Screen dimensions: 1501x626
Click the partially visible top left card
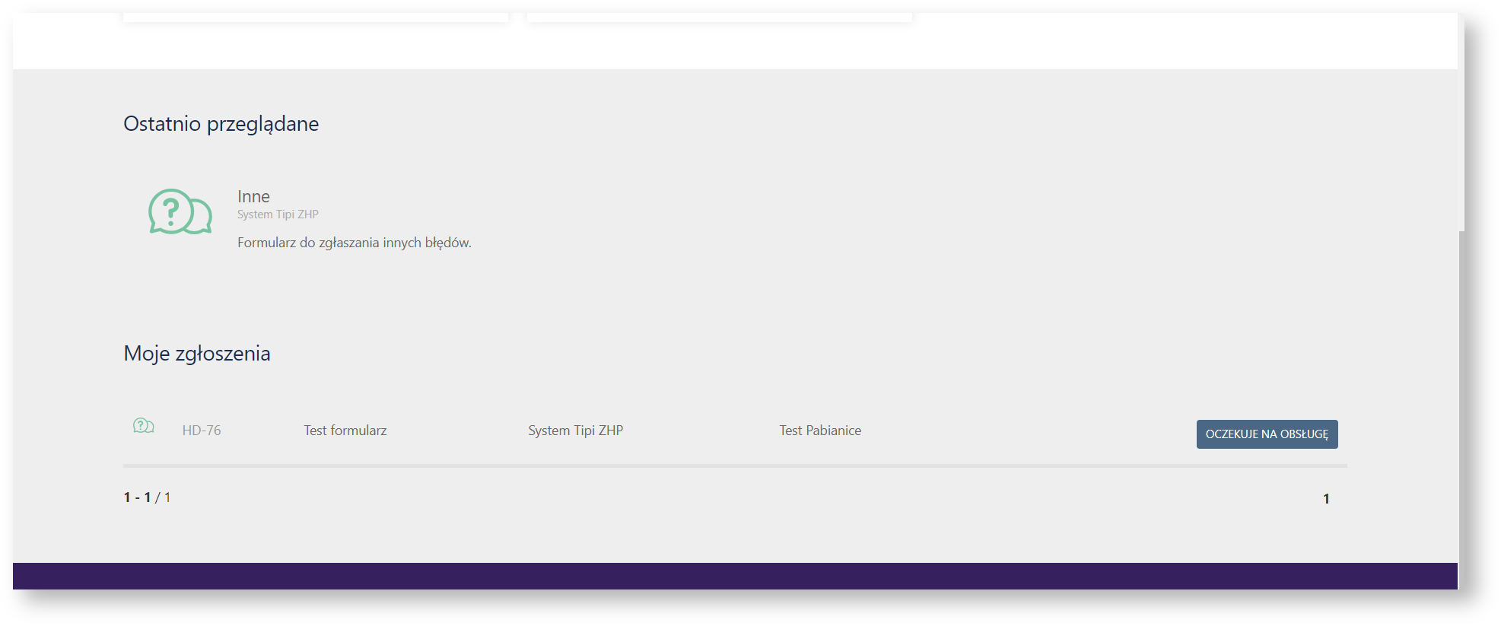[x=315, y=17]
